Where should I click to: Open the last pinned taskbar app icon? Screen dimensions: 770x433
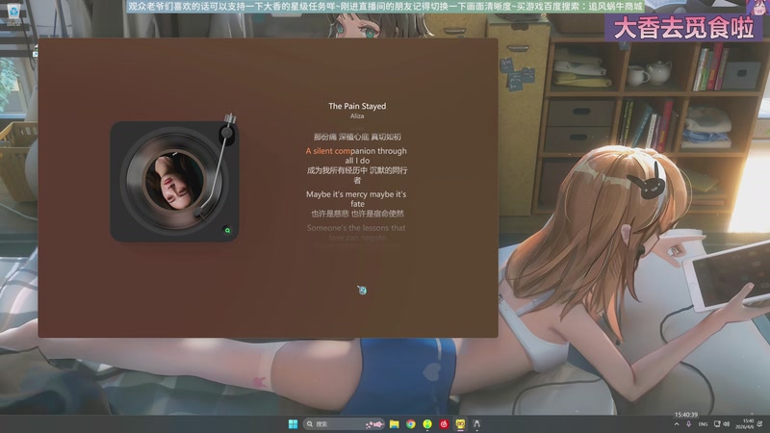(x=476, y=424)
